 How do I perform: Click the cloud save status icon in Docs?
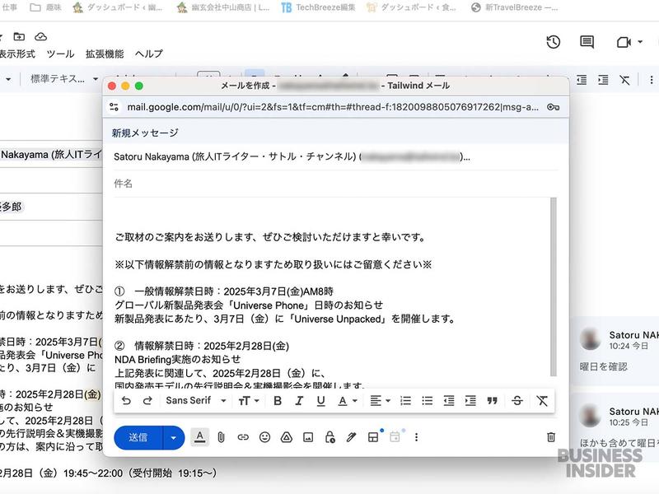point(40,36)
